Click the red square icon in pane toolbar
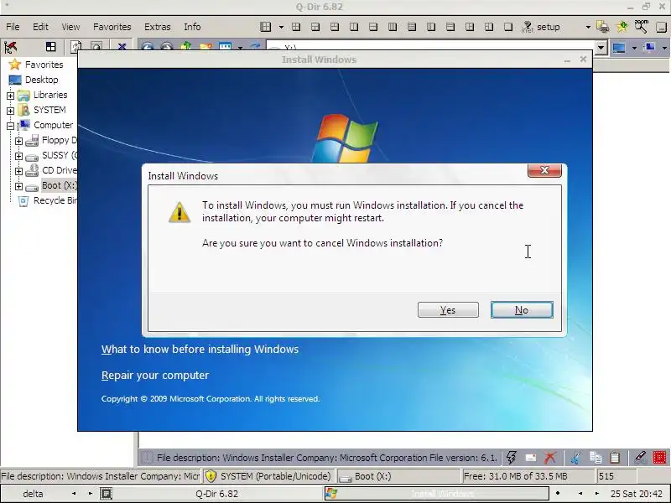This screenshot has width=671, height=503. pos(659,458)
